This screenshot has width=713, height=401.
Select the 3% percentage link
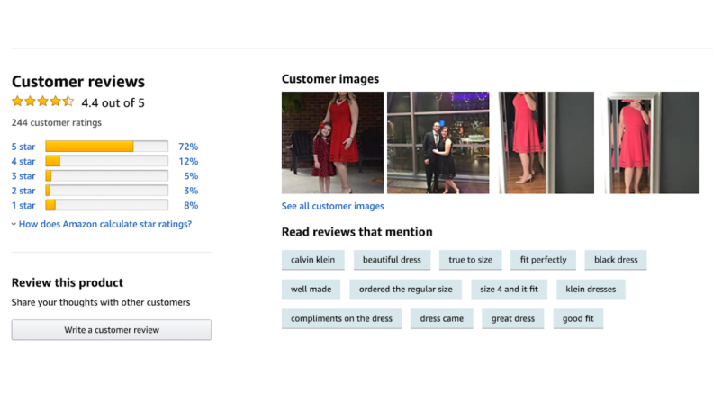(x=191, y=191)
